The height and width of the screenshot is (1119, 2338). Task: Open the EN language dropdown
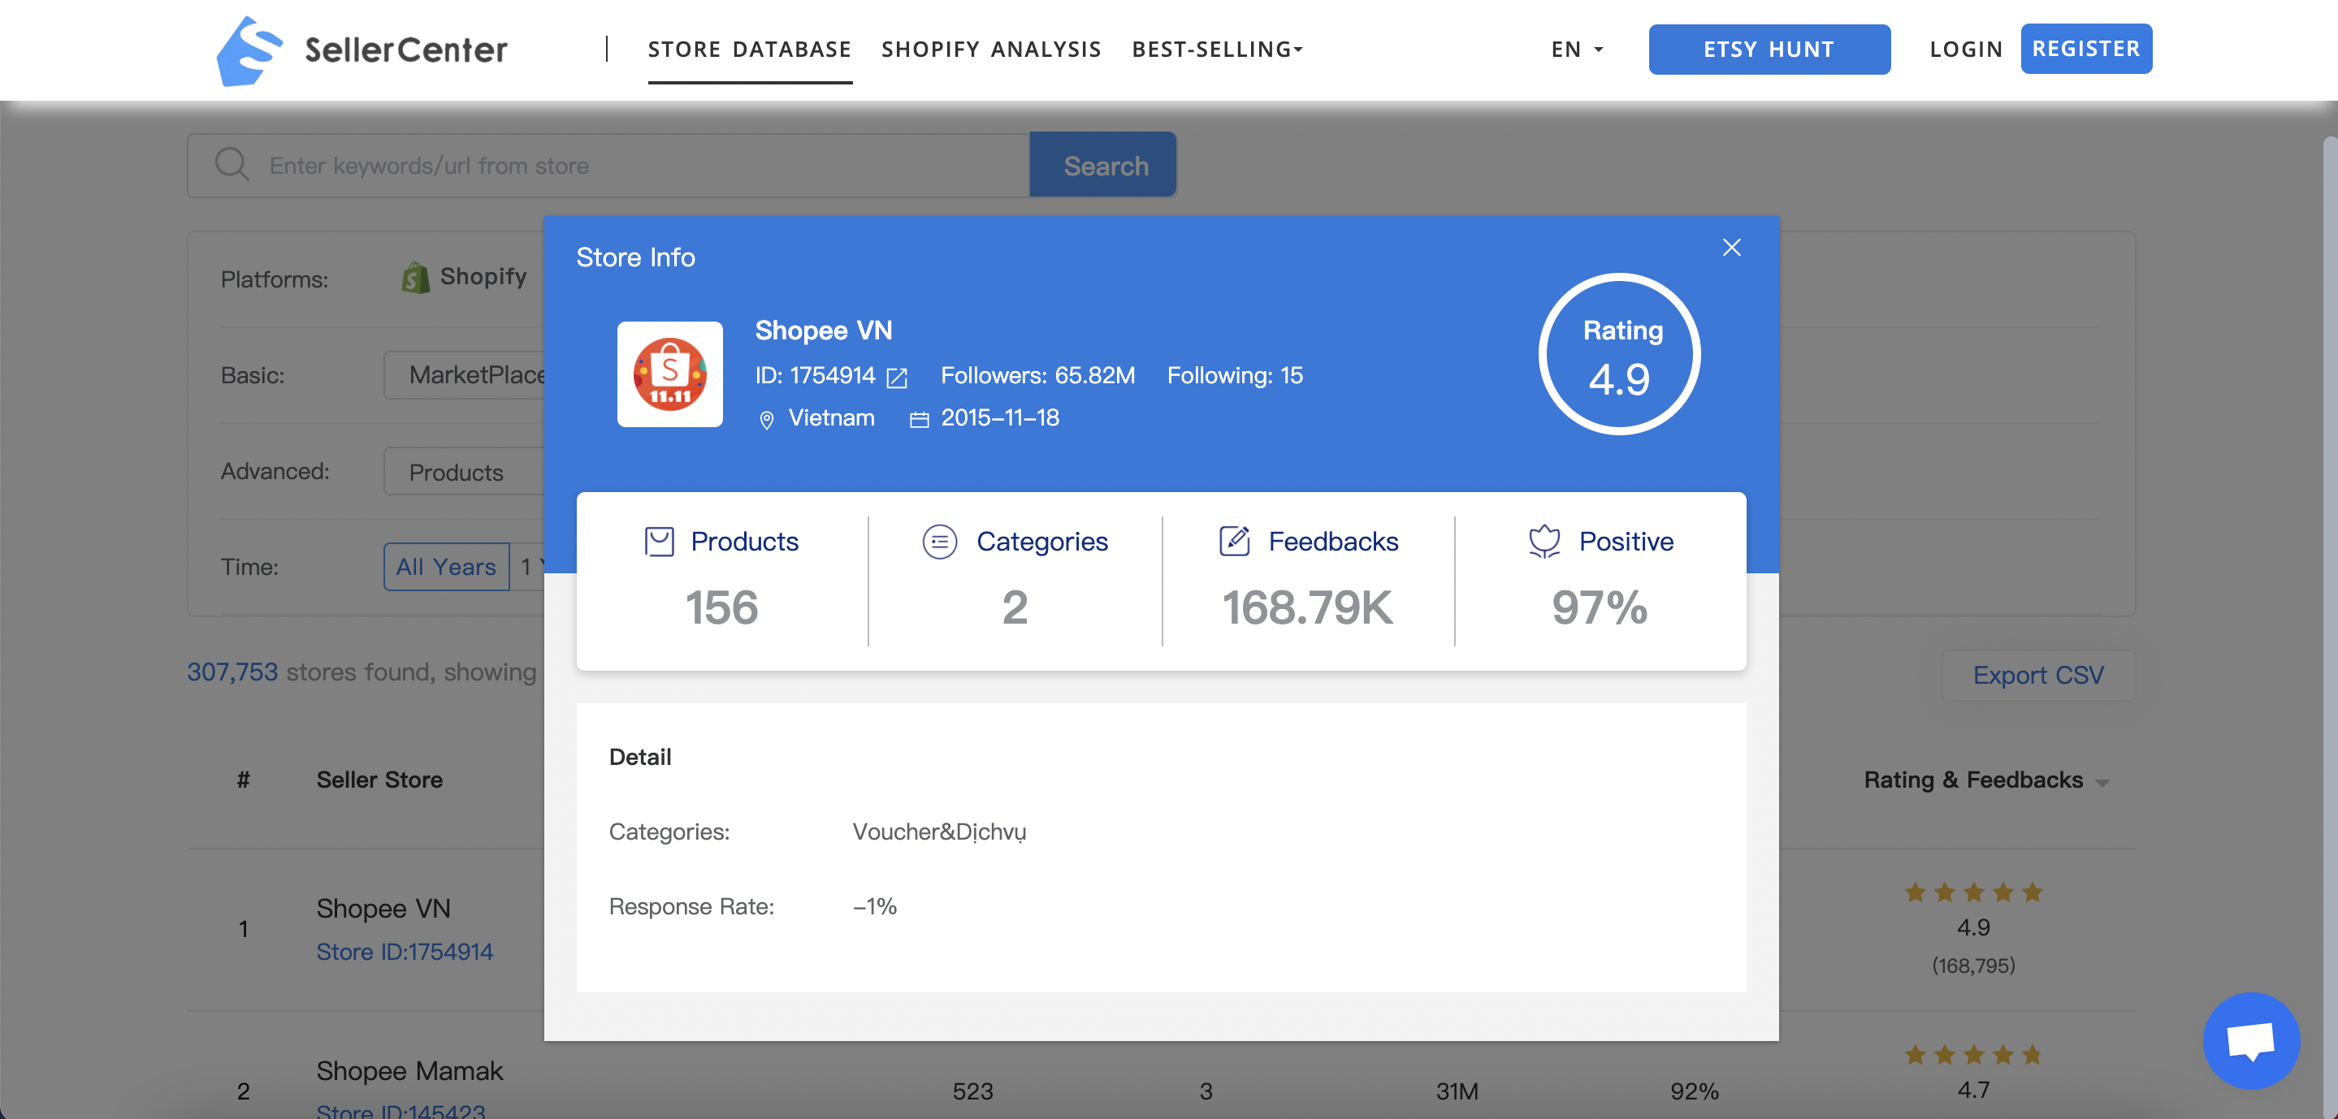[1577, 49]
